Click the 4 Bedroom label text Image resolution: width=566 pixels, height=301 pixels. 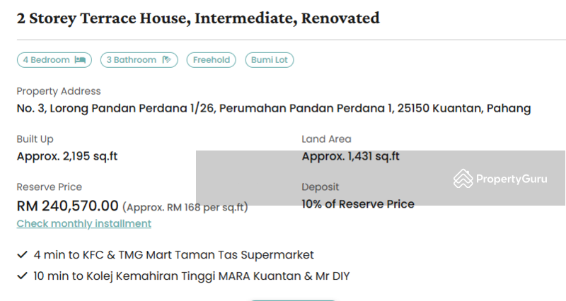tap(46, 60)
